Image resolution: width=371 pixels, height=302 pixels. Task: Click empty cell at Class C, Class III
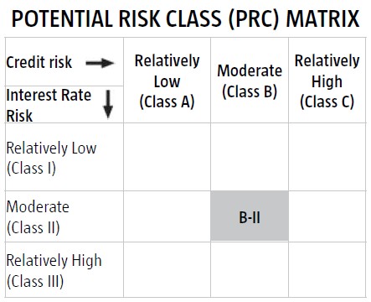point(327,270)
